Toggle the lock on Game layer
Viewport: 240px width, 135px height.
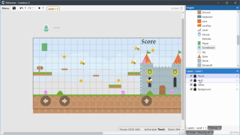[195, 84]
